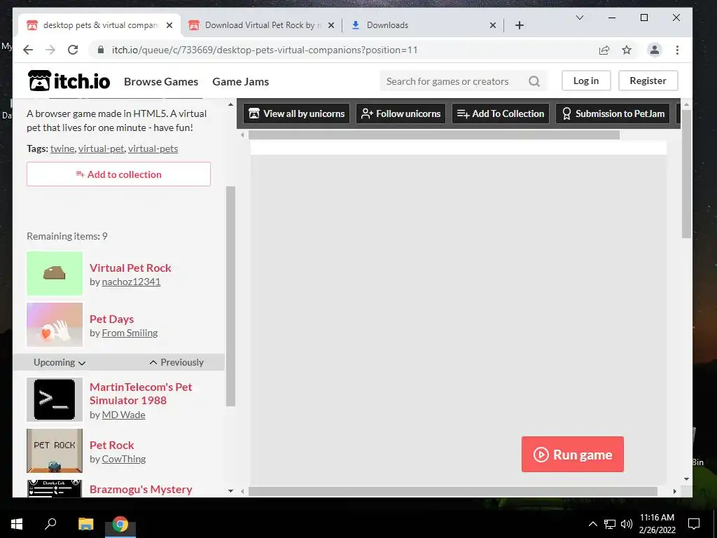The width and height of the screenshot is (717, 538).
Task: Show hidden system tray icons
Action: [592, 524]
